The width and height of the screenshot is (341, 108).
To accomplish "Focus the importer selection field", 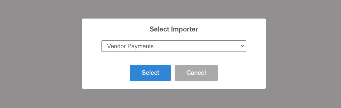I will (173, 46).
